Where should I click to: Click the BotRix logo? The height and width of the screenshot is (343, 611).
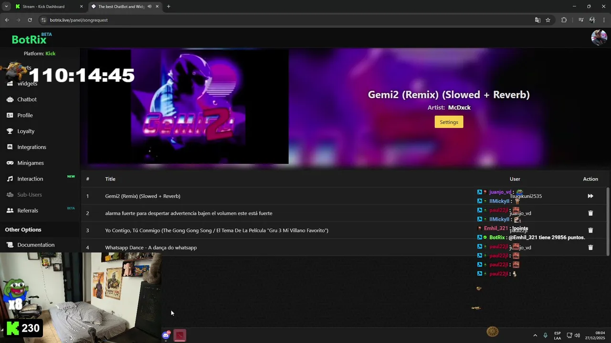(29, 40)
